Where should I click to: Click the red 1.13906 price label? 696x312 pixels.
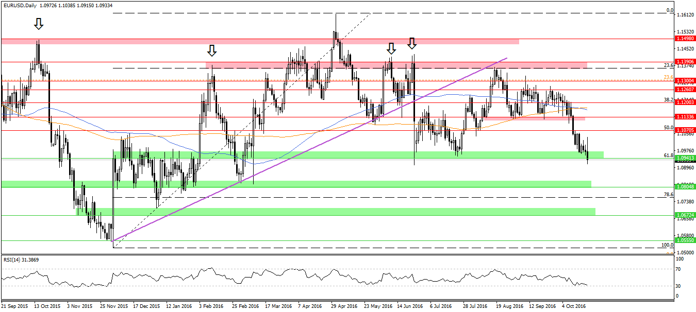point(686,62)
